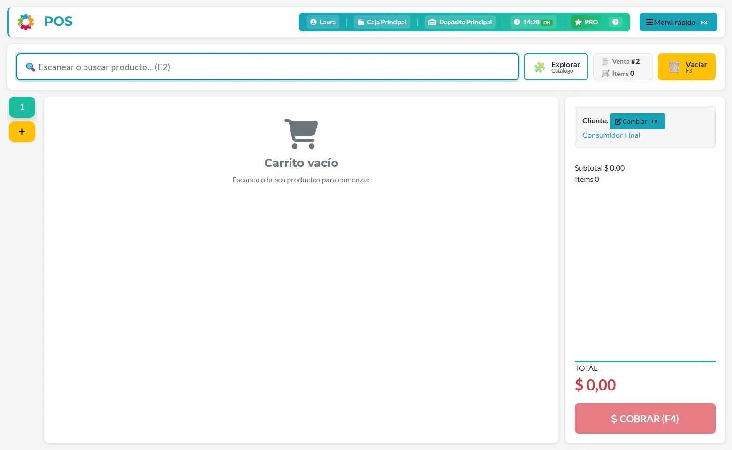Add a new sale tab with plus
Screen dimensions: 732x450
point(22,132)
